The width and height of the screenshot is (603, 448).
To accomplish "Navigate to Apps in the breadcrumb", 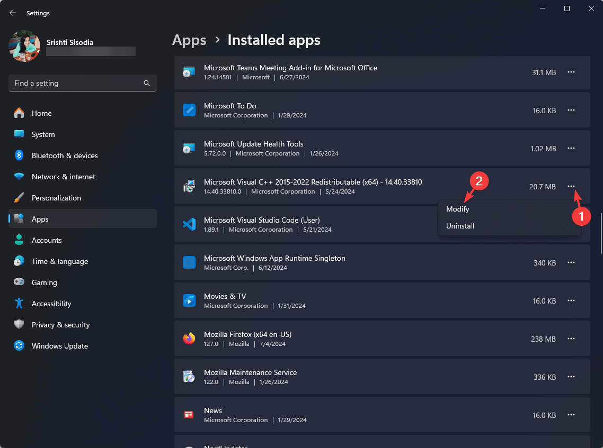I will click(189, 40).
